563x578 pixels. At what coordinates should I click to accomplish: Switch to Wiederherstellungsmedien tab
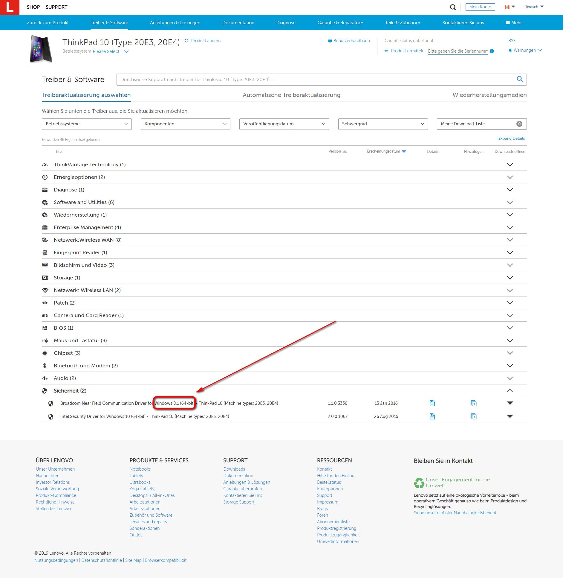(489, 95)
